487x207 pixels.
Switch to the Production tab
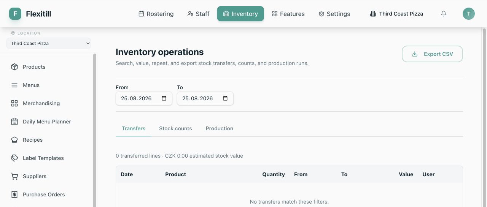pos(220,128)
